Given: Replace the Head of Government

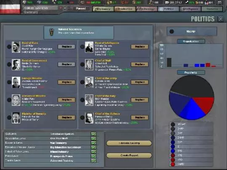Looking at the screenshot, I should tap(66, 64).
